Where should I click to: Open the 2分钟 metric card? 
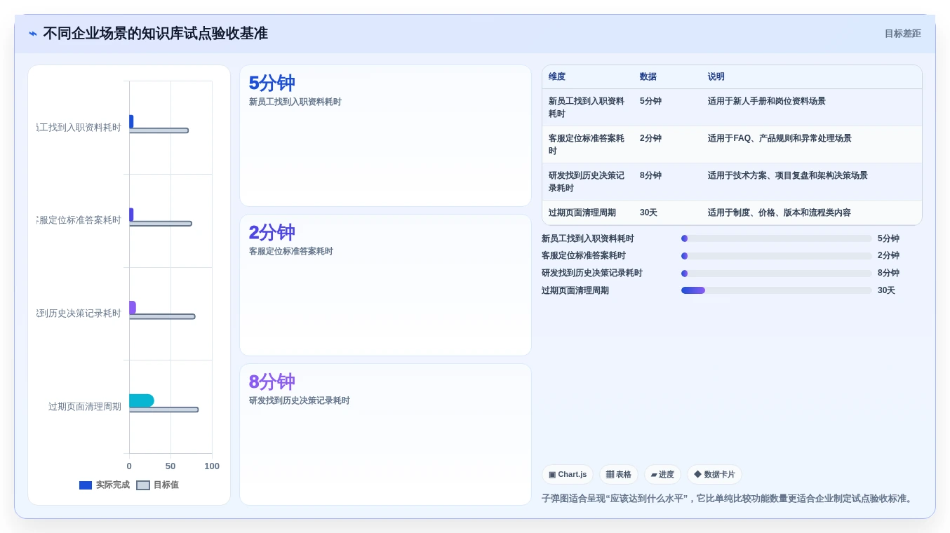pos(385,285)
